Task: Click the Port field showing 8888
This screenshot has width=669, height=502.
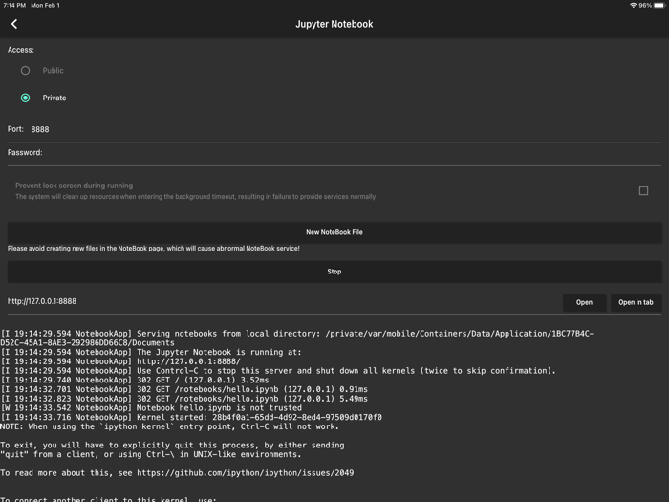Action: click(334, 129)
